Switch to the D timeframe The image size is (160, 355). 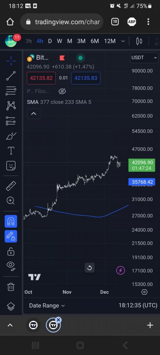click(x=50, y=41)
